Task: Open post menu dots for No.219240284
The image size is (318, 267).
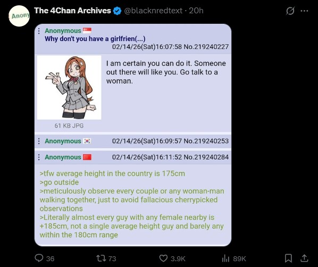Action: (39, 157)
